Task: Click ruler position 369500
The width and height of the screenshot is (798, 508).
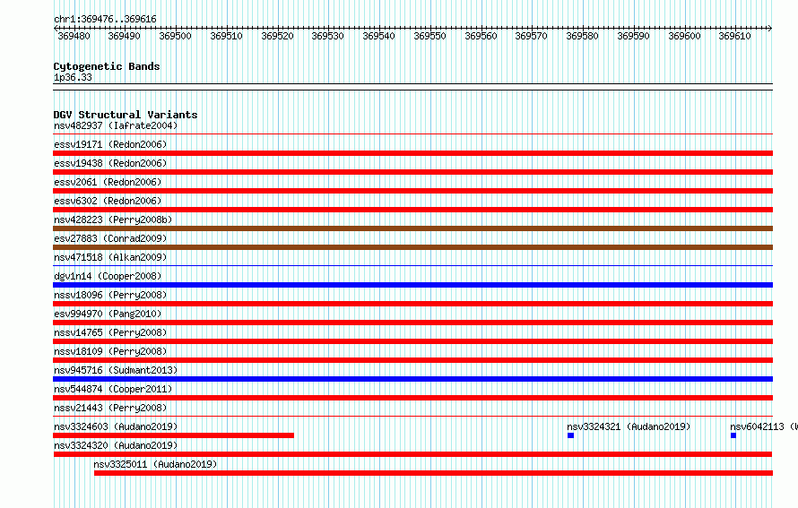Action: click(175, 36)
